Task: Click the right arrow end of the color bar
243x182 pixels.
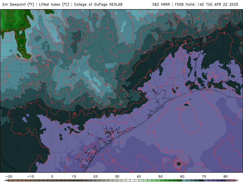Action: click(237, 180)
